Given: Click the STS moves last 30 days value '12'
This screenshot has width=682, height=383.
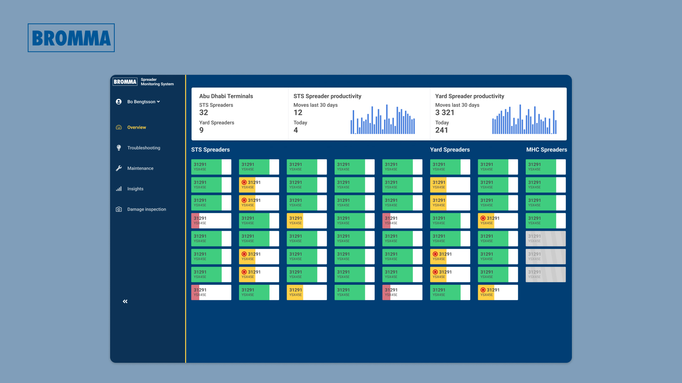Looking at the screenshot, I should [298, 113].
